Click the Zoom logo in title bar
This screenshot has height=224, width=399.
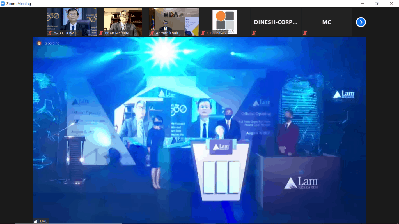tap(3, 4)
